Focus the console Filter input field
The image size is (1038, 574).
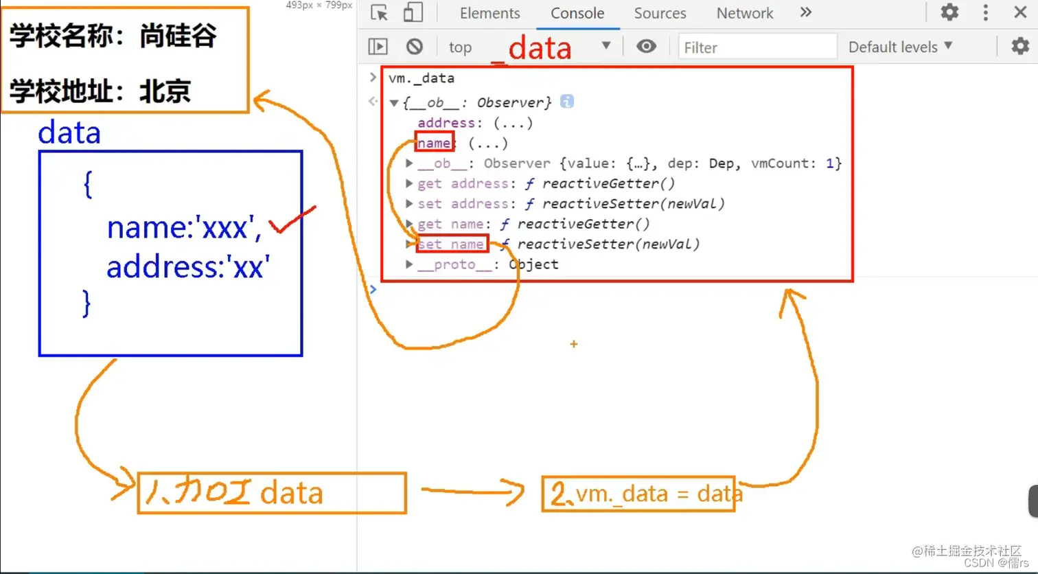click(758, 47)
